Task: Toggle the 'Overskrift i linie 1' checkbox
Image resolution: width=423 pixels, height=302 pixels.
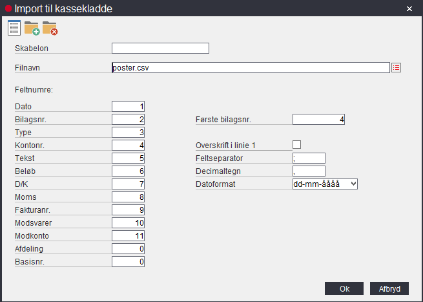Action: 297,144
